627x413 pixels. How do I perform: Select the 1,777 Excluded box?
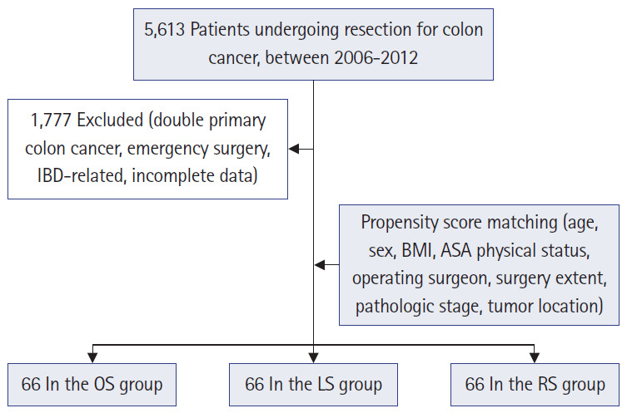tap(147, 149)
